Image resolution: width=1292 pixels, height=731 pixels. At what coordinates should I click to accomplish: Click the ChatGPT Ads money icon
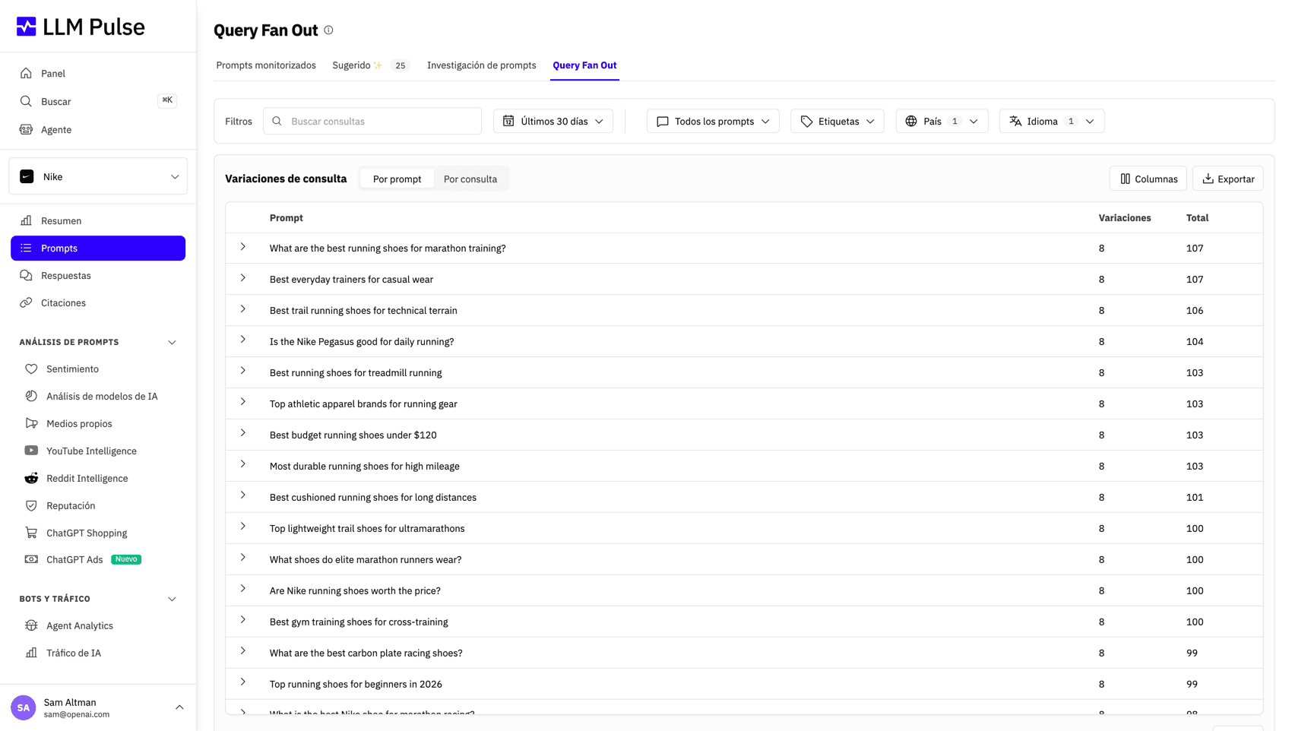click(x=31, y=559)
